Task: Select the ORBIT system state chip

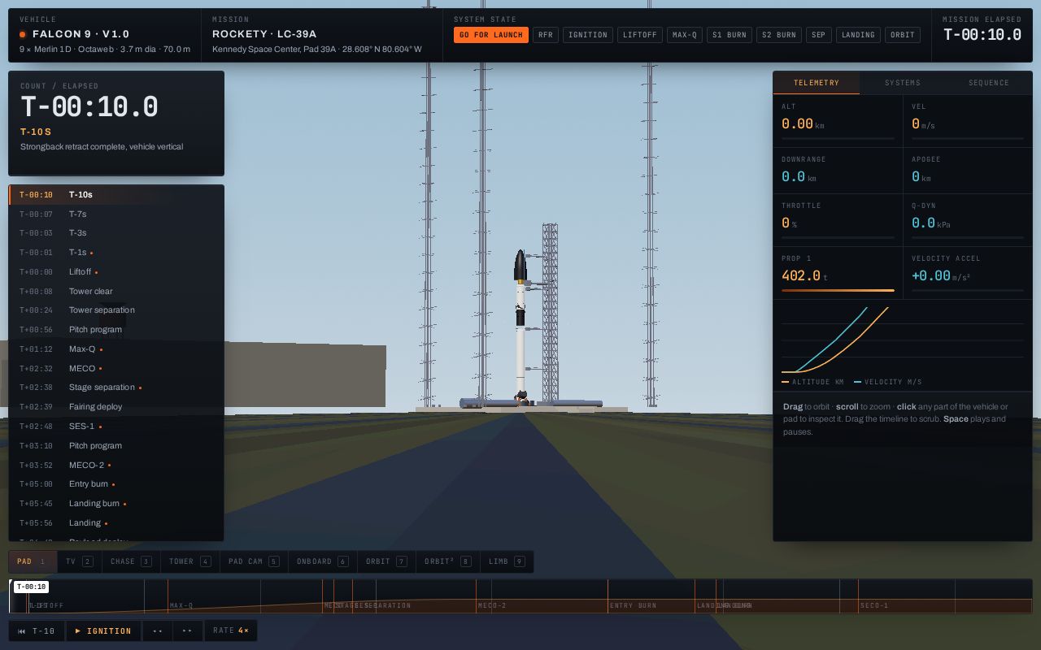Action: [x=903, y=35]
